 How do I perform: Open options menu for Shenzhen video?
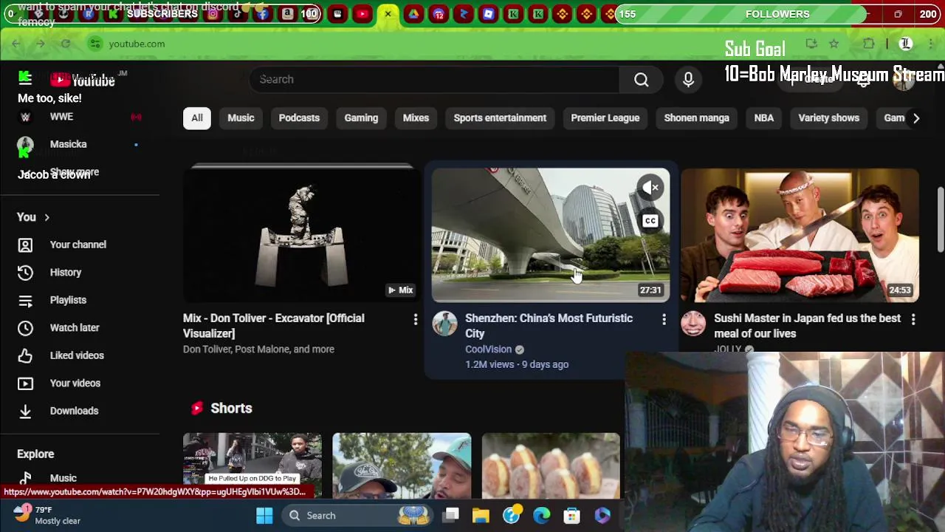tap(664, 319)
